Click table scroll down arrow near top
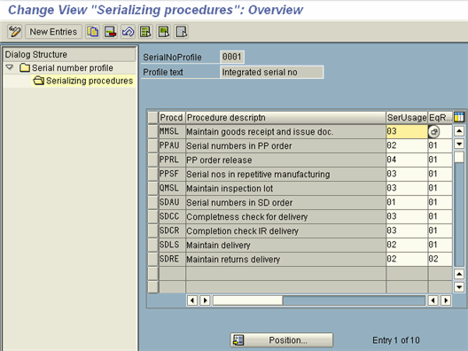468x351 pixels. 459,144
